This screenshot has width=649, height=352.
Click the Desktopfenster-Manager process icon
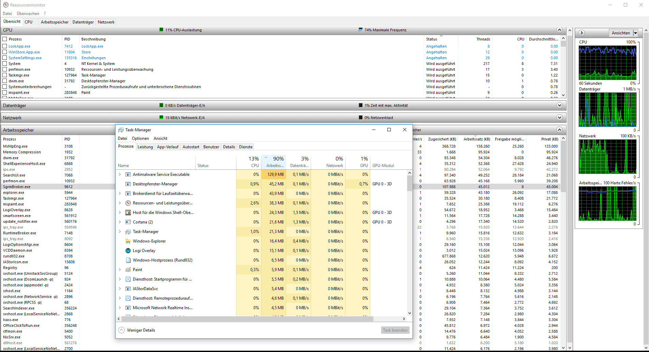pos(128,184)
